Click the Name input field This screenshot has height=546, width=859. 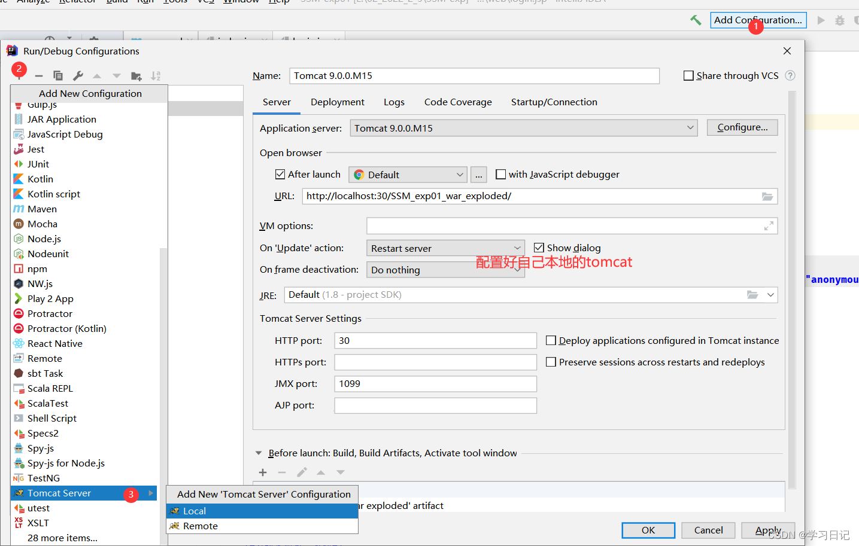point(474,76)
